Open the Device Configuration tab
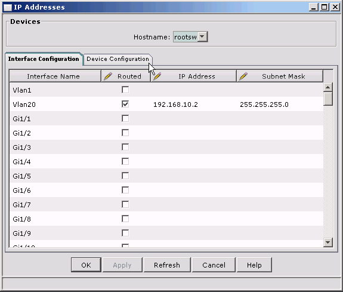343x292 pixels. click(118, 59)
